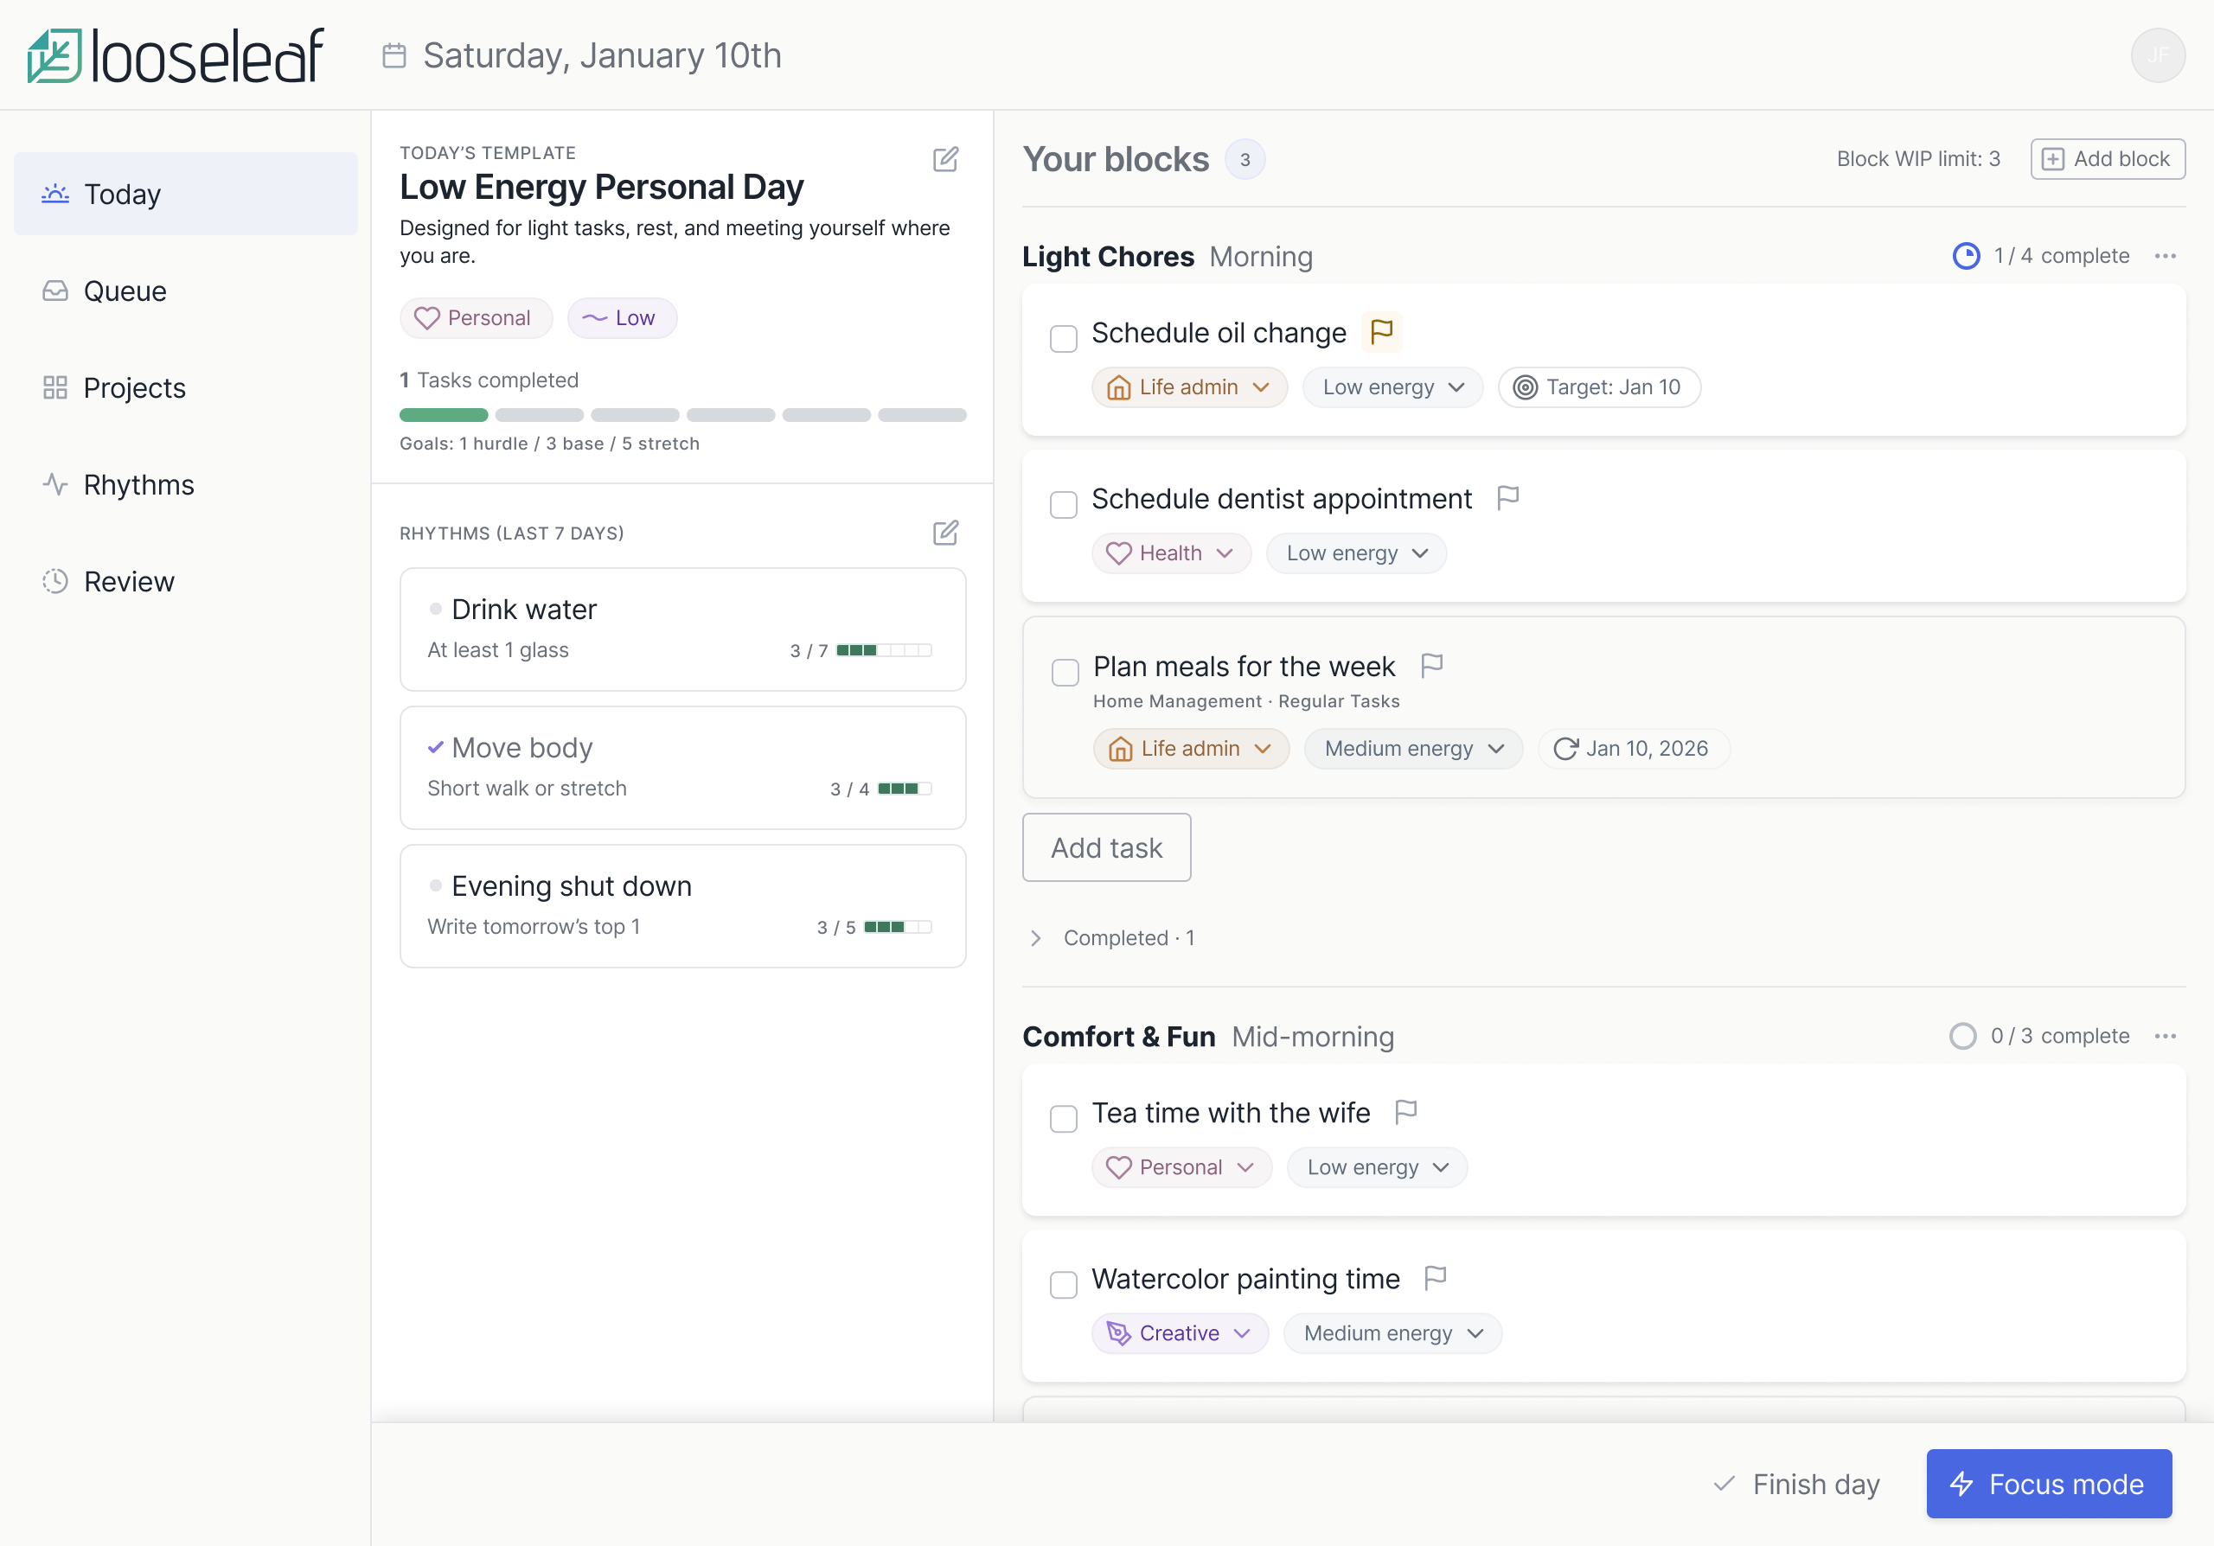Open the Drink water rhythm card
The image size is (2214, 1546).
681,629
